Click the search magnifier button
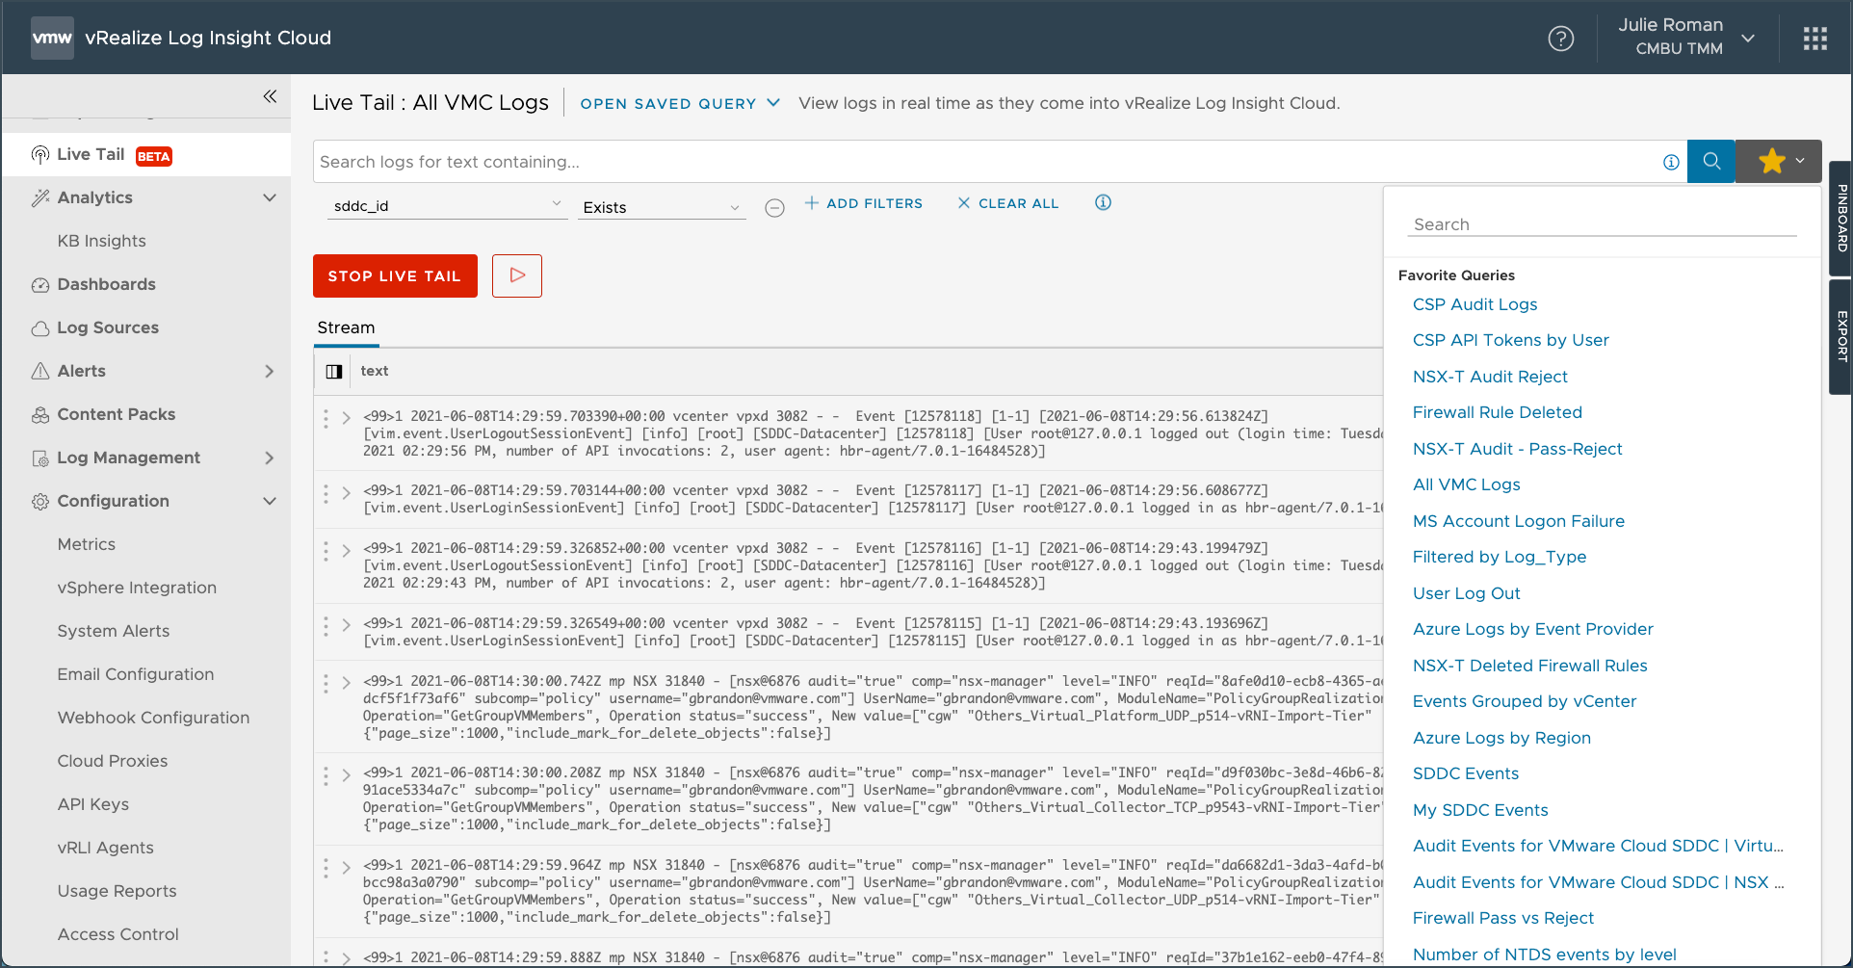Image resolution: width=1853 pixels, height=968 pixels. (1711, 162)
